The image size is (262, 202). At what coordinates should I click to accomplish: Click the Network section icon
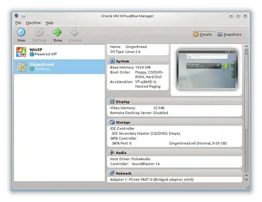pos(112,173)
